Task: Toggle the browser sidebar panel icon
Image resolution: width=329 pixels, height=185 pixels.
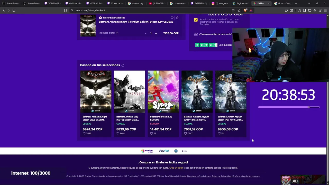Action: pos(305,10)
